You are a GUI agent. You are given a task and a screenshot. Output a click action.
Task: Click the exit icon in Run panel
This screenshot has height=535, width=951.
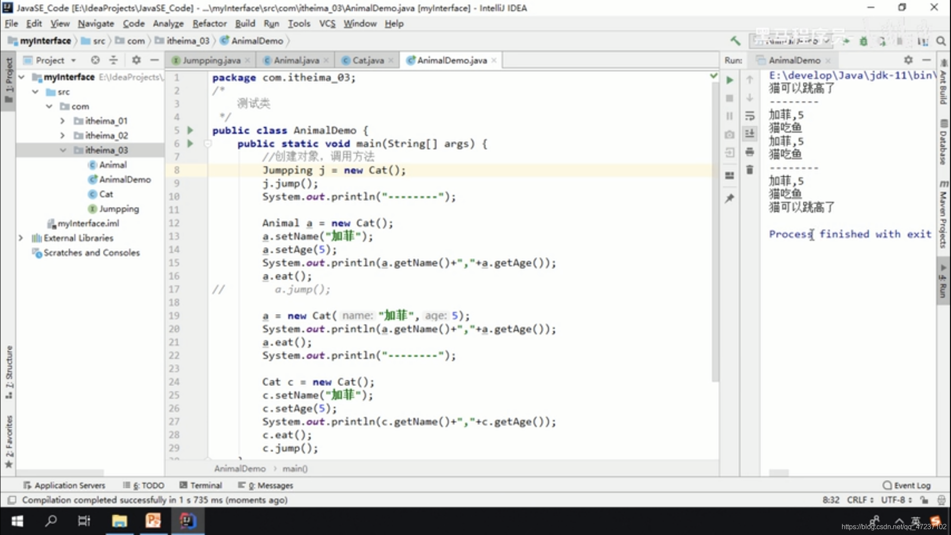point(730,152)
